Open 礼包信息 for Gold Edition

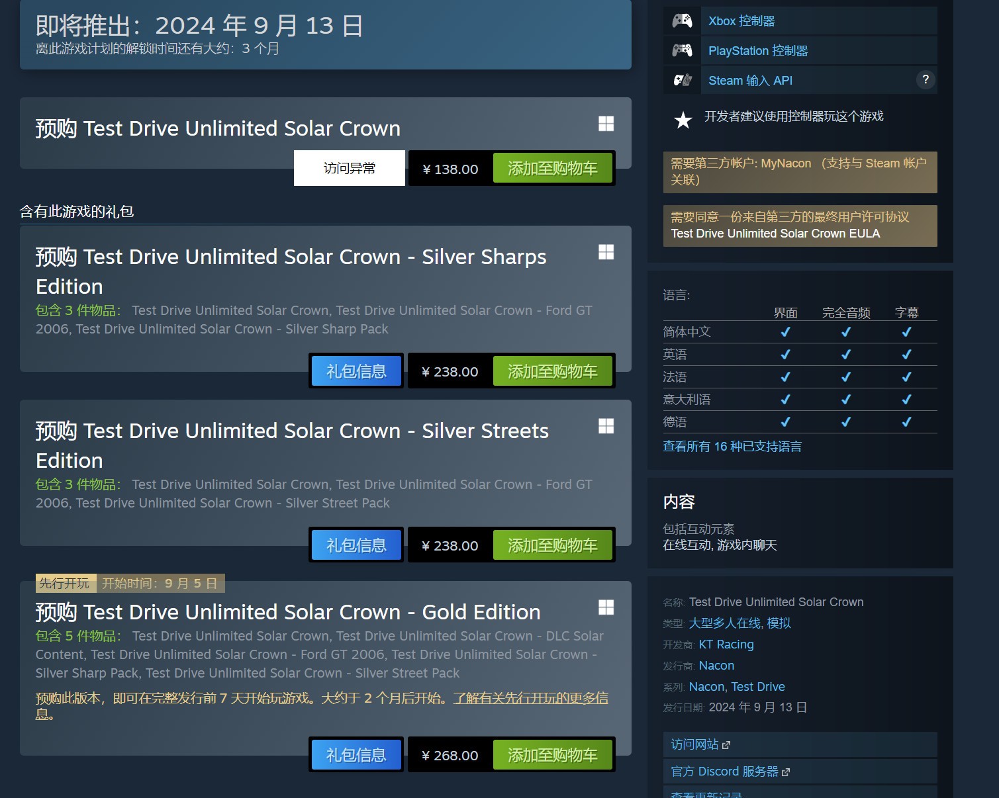[356, 754]
